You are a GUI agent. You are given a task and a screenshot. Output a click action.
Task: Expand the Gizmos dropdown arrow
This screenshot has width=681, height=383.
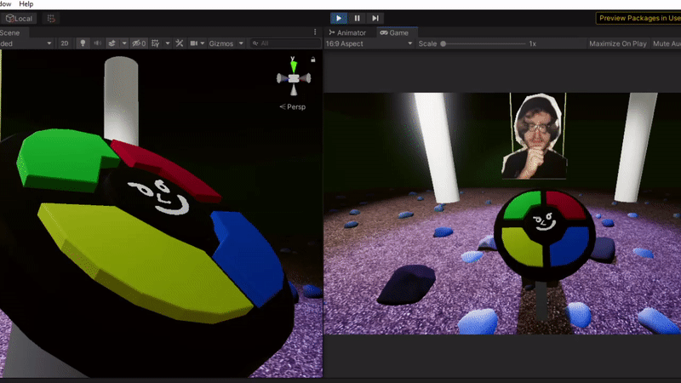(241, 43)
